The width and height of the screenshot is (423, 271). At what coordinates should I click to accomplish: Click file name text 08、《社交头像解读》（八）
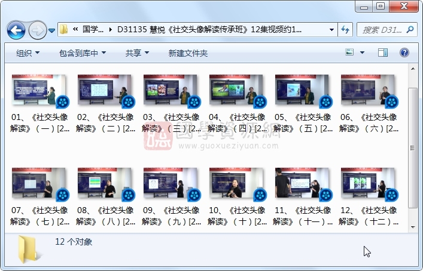pyautogui.click(x=105, y=216)
